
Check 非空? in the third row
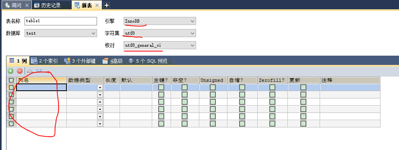(185, 102)
